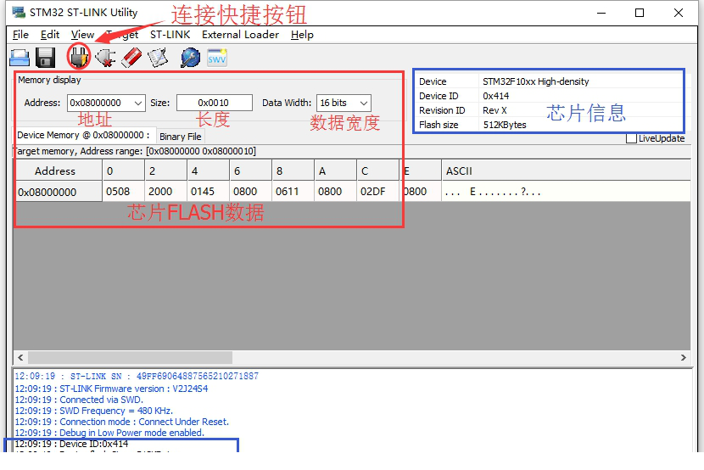This screenshot has width=704, height=470.
Task: Click the Address text field 0x08000000
Action: [100, 103]
